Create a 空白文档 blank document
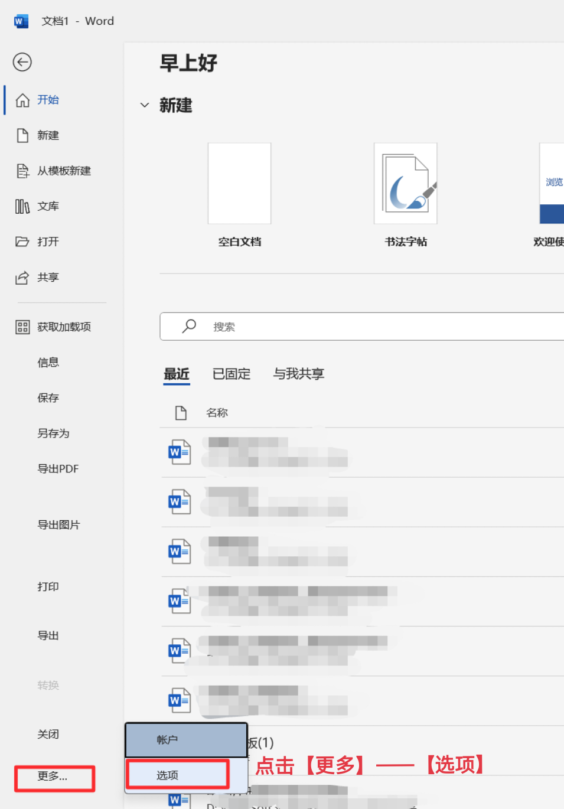The image size is (564, 809). [239, 184]
